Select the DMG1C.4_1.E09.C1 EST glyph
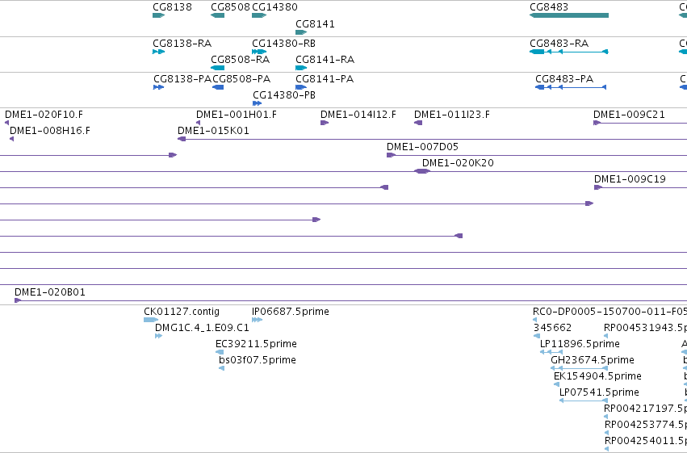The height and width of the screenshot is (453, 687). pyautogui.click(x=158, y=336)
